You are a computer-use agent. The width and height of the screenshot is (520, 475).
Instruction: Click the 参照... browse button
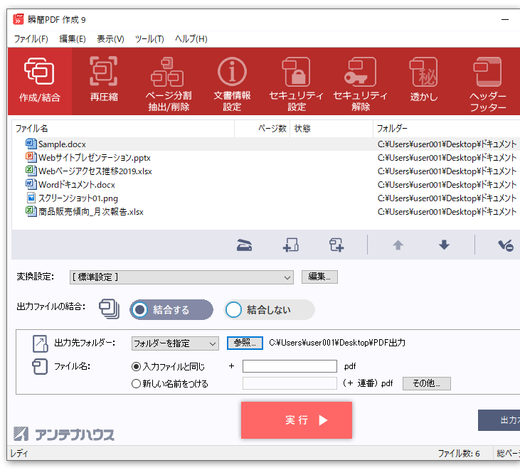tap(245, 343)
